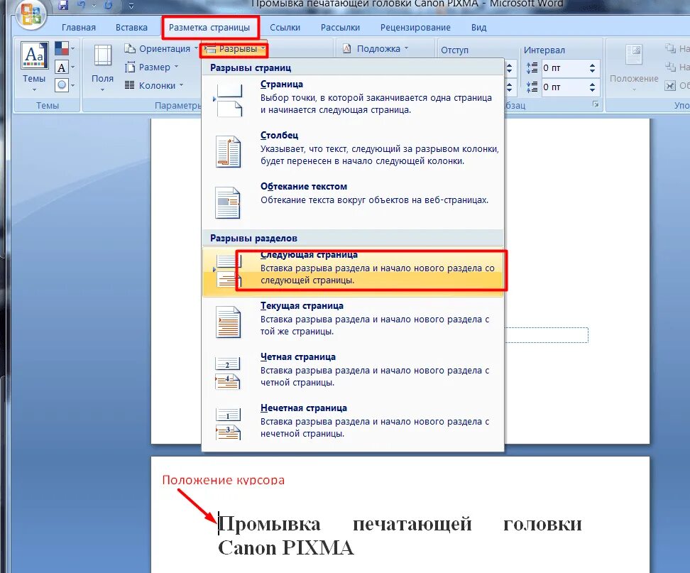Screen dimensions: 690x573
Task: Click the spacing before icon in Интервал
Action: [x=532, y=67]
